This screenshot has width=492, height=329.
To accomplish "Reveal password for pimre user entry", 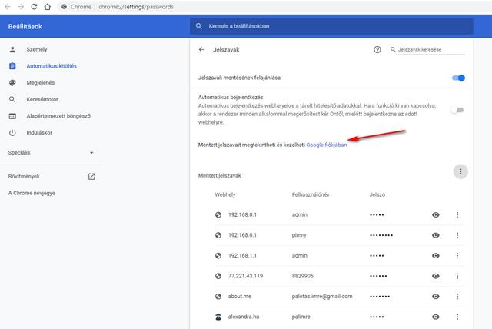I will tap(436, 235).
